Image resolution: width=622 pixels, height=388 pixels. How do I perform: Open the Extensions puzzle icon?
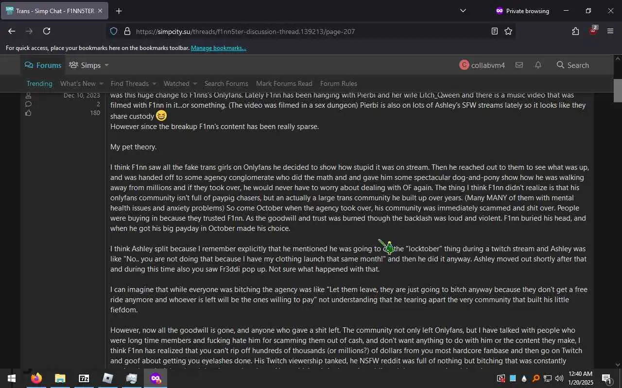(x=575, y=31)
